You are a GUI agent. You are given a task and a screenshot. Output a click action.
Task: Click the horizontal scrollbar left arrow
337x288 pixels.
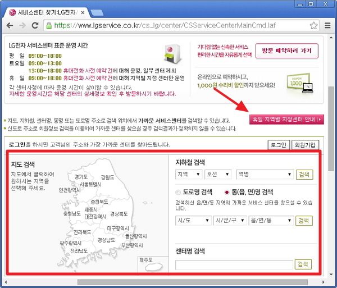click(x=6, y=282)
